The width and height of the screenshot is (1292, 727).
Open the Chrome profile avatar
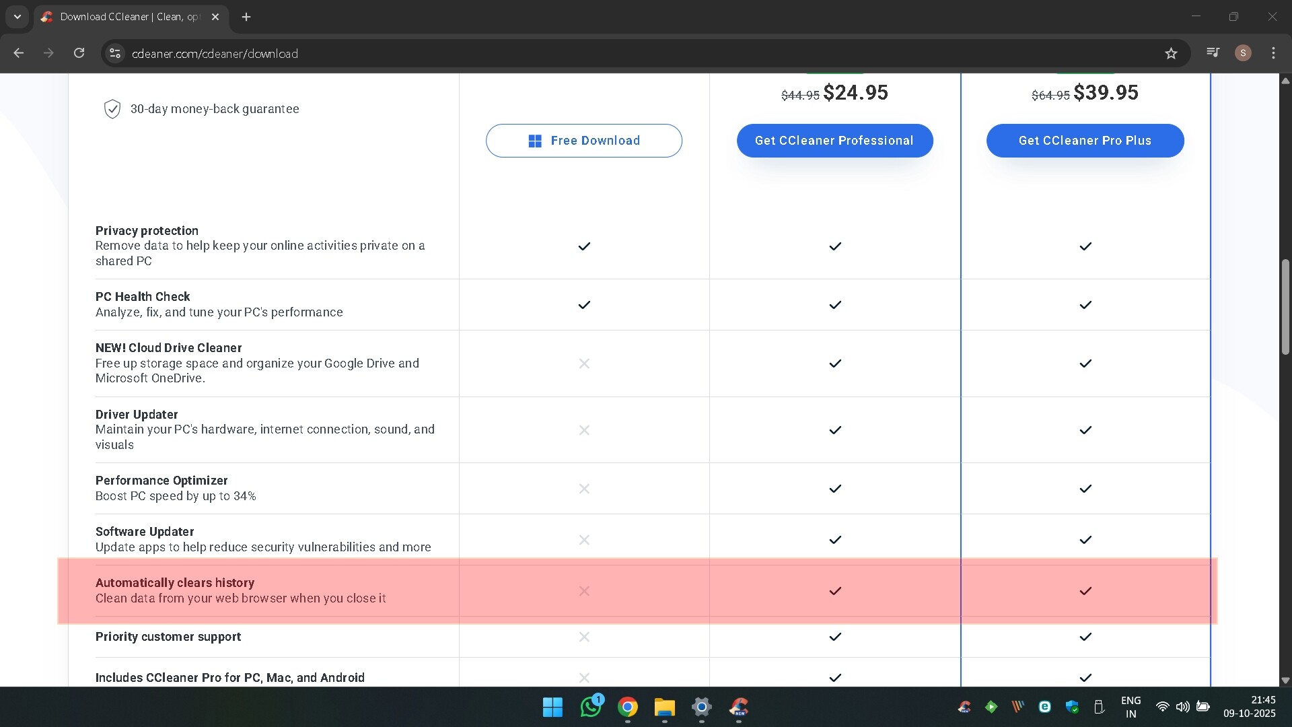(1243, 53)
